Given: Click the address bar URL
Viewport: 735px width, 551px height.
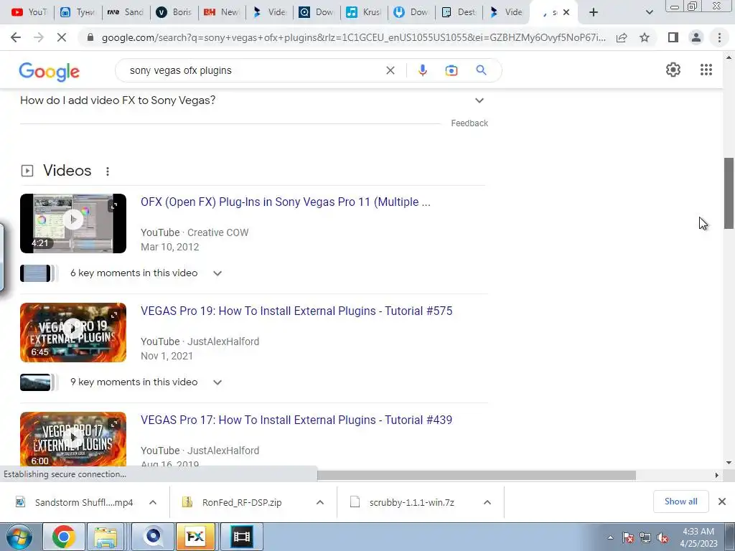Looking at the screenshot, I should (x=353, y=37).
